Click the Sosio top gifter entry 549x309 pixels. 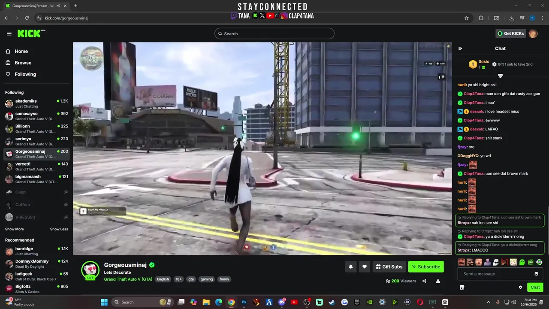(x=479, y=64)
